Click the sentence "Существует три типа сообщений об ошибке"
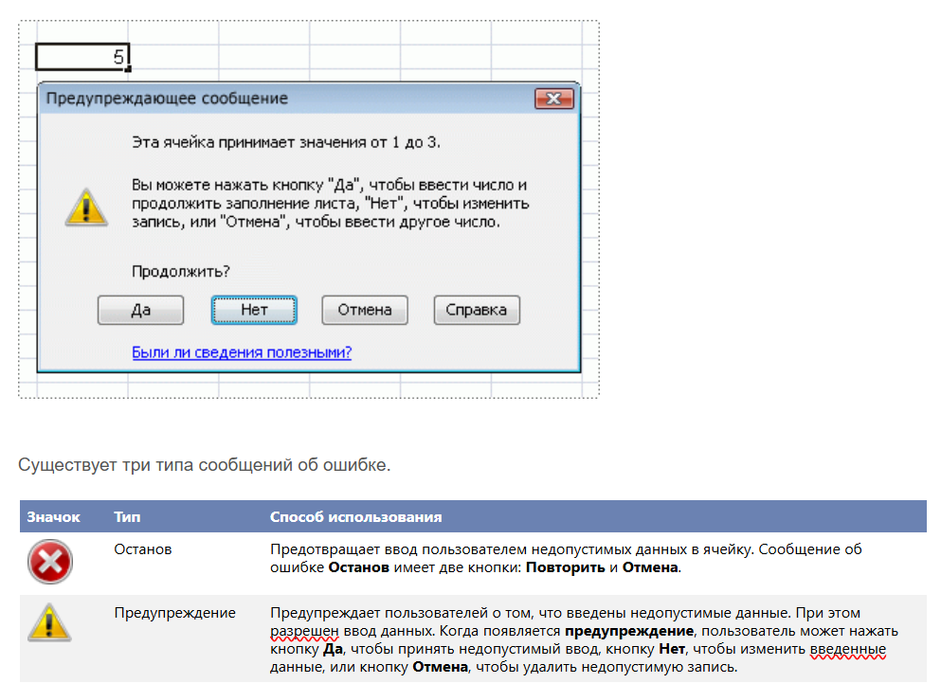The image size is (941, 683). click(x=204, y=465)
